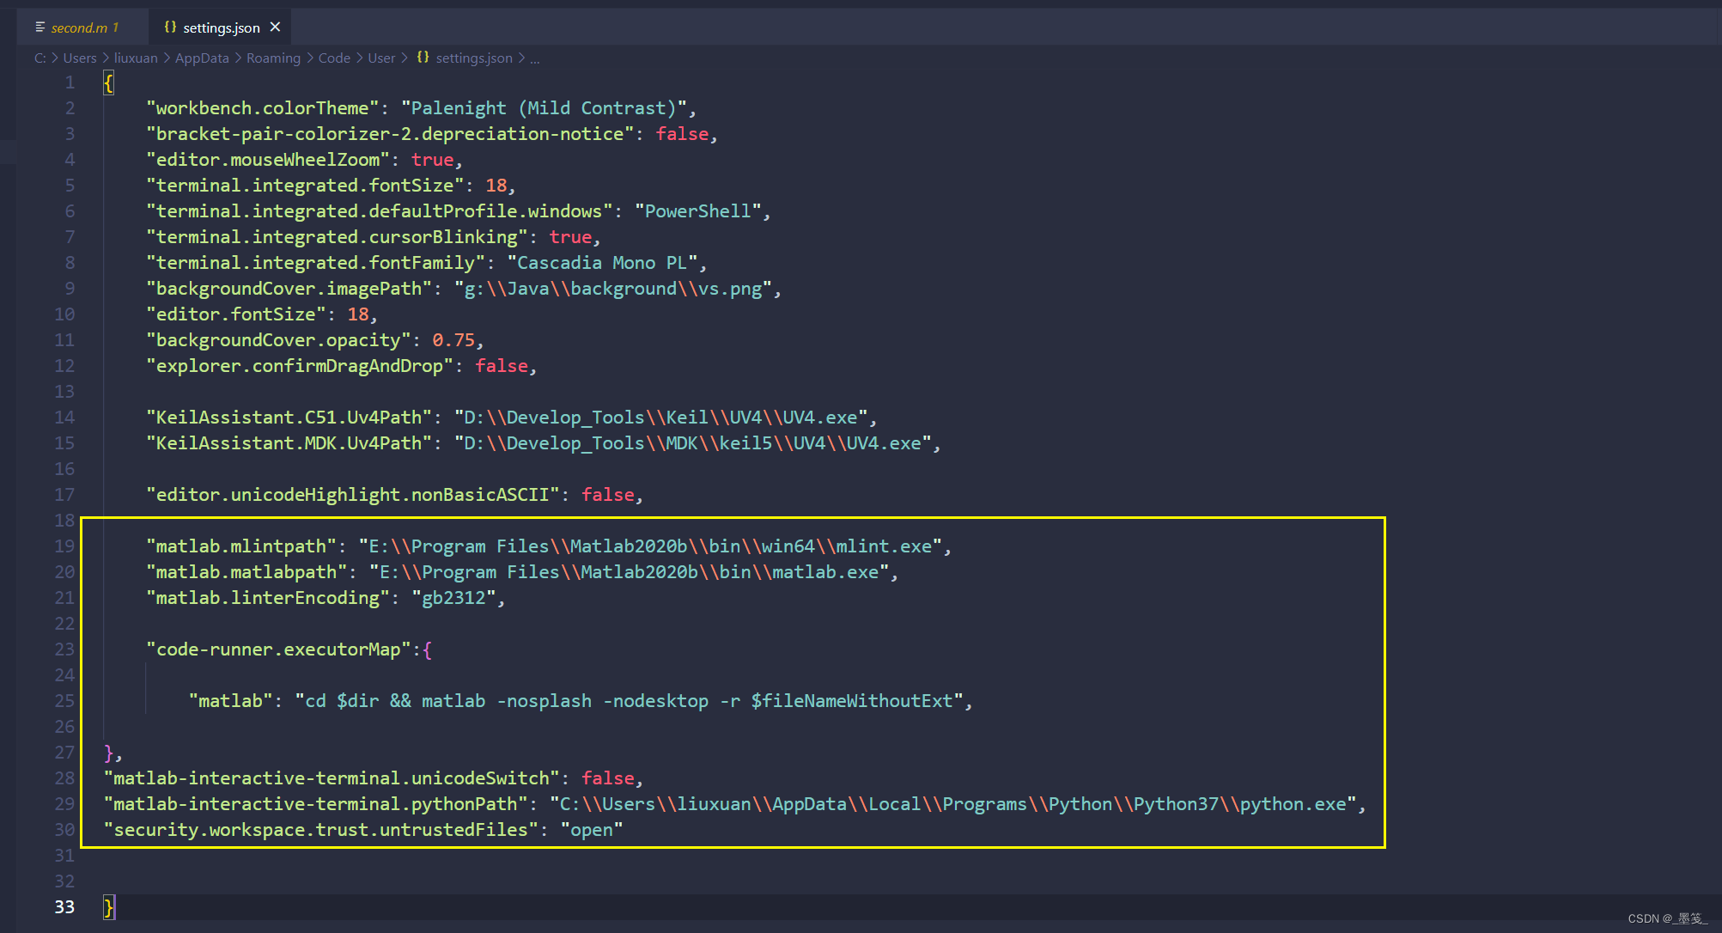Click the matlab -nosplash command string
This screenshot has height=933, width=1722.
[629, 701]
